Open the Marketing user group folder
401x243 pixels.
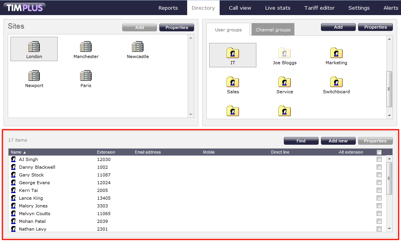coord(336,53)
